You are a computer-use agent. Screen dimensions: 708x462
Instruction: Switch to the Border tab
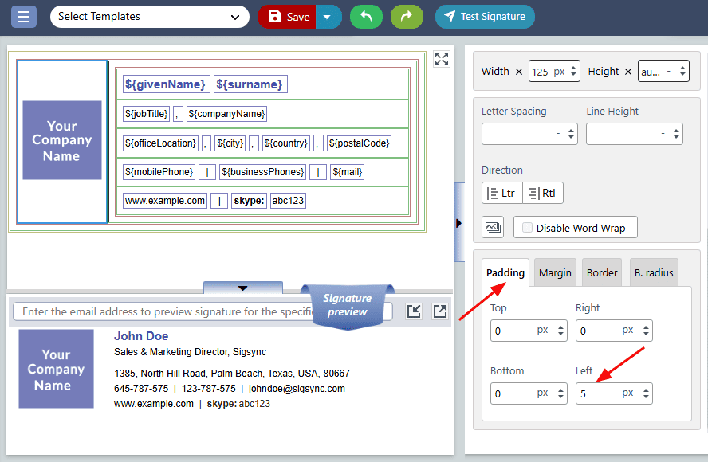(x=602, y=272)
